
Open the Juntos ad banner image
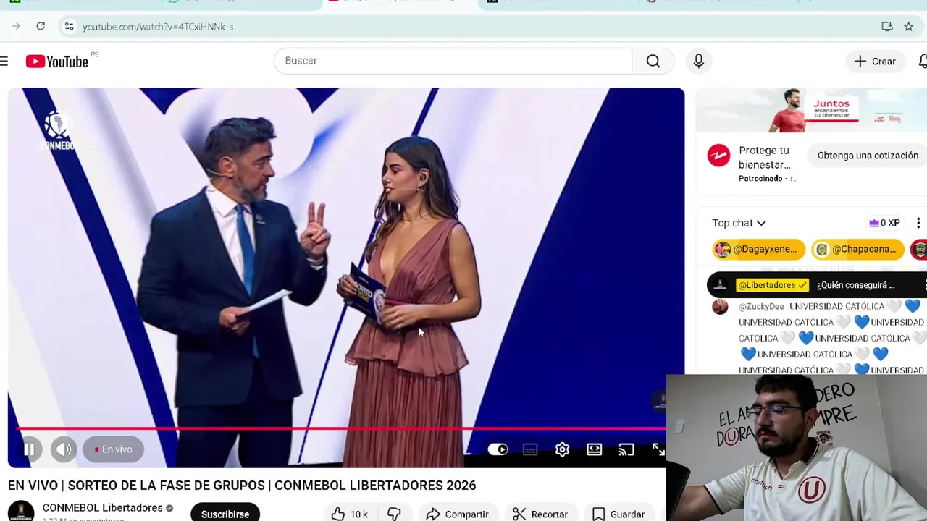point(811,111)
